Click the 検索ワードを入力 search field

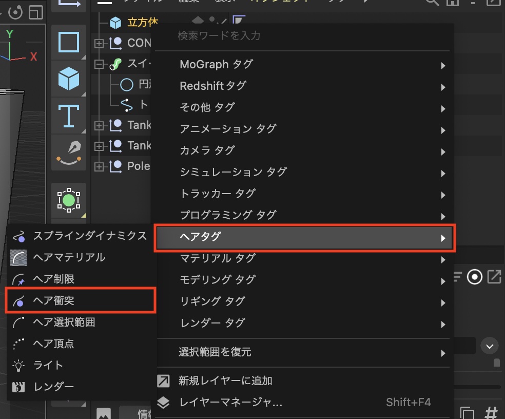point(303,36)
